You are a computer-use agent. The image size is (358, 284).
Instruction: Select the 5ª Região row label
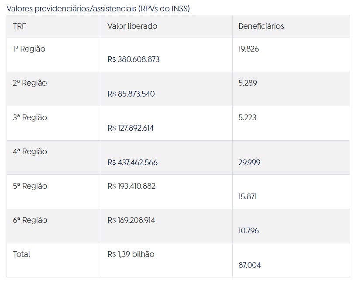click(x=30, y=186)
